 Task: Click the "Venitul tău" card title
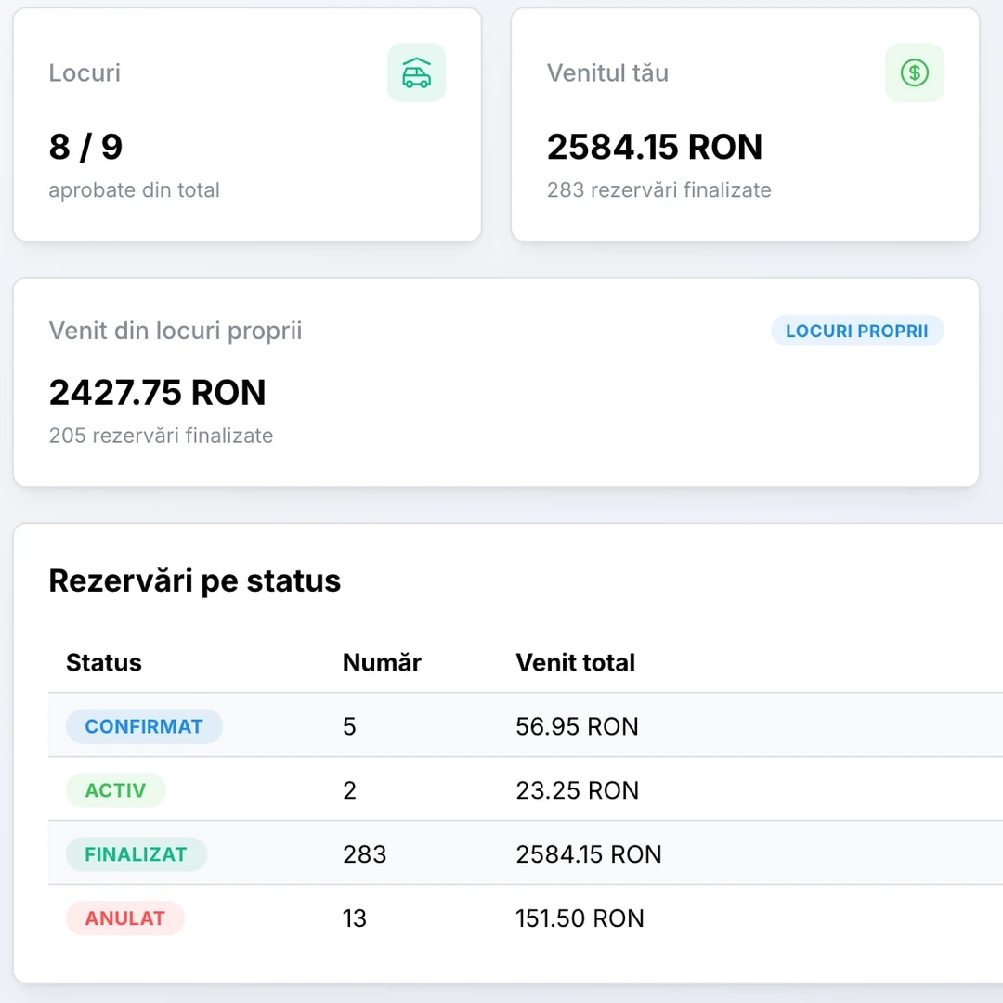coord(607,73)
